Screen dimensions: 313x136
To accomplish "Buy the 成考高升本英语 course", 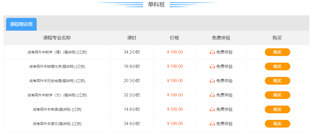I will point(277,109).
